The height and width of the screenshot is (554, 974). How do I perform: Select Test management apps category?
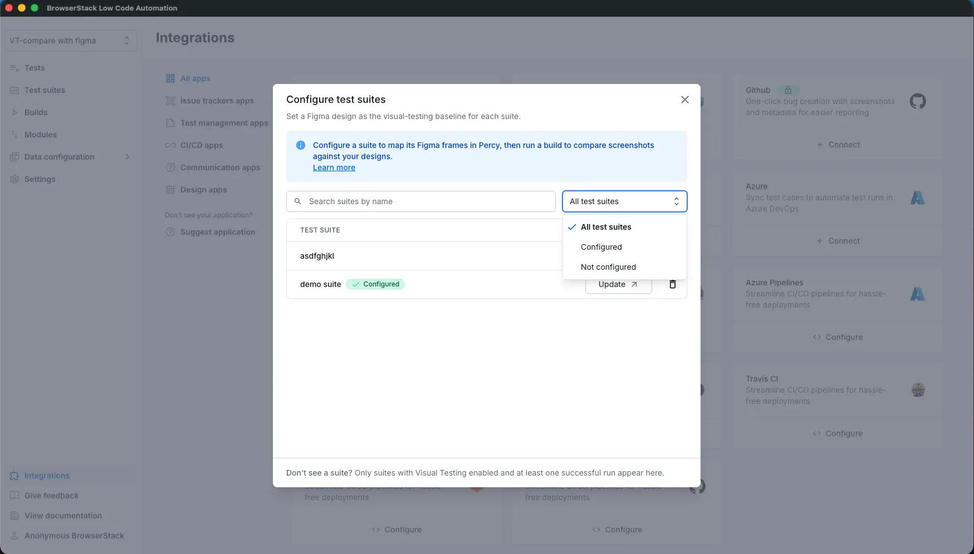tap(224, 123)
